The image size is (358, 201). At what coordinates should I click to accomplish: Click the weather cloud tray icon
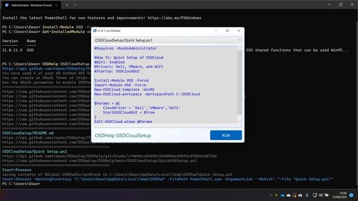pyautogui.click(x=327, y=195)
